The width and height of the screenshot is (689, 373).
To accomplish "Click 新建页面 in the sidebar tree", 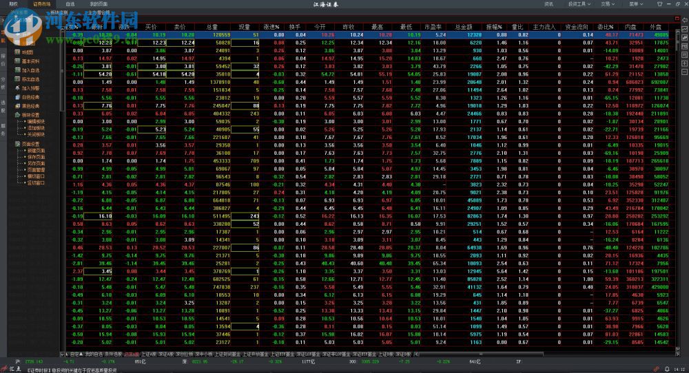I will [x=36, y=151].
